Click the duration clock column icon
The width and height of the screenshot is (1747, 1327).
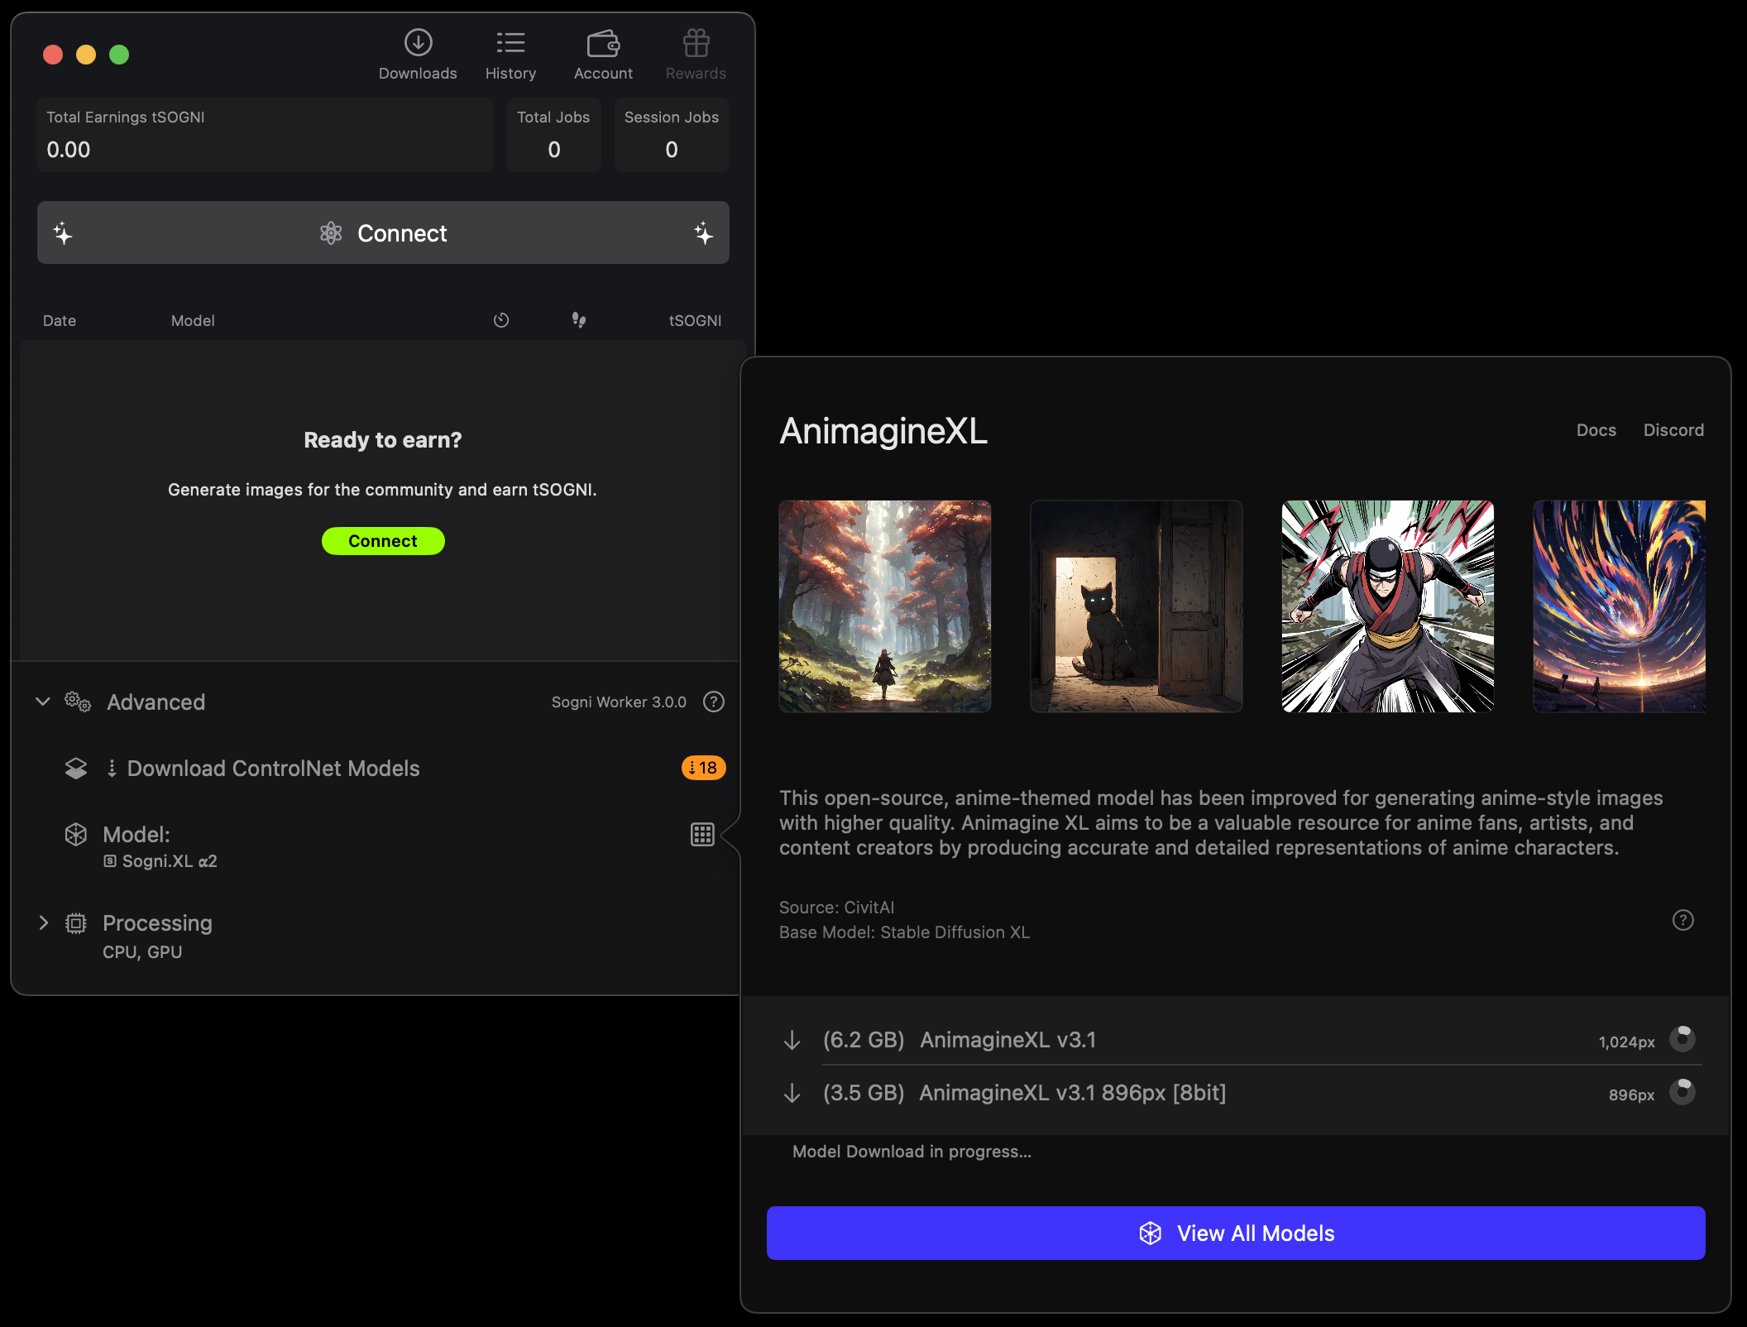click(501, 320)
